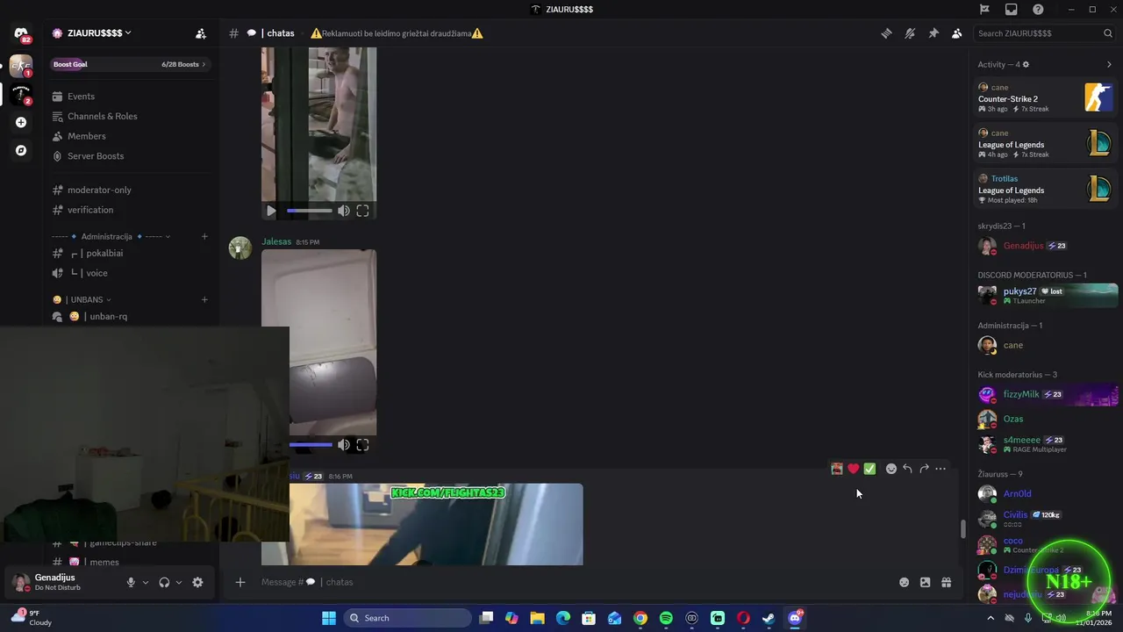Mute the microphone in user panel

tap(131, 582)
